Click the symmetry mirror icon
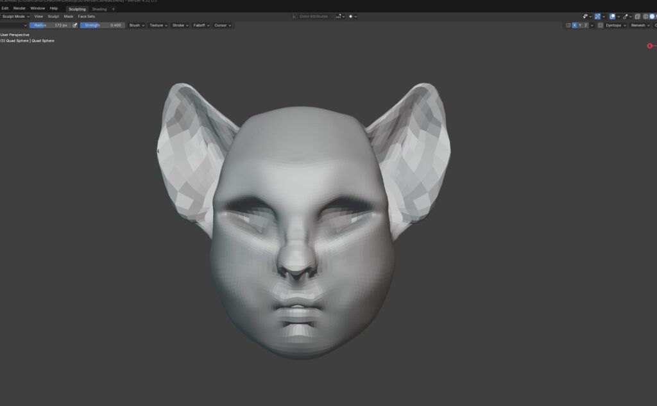Viewport: 657px width, 406px height. point(568,26)
